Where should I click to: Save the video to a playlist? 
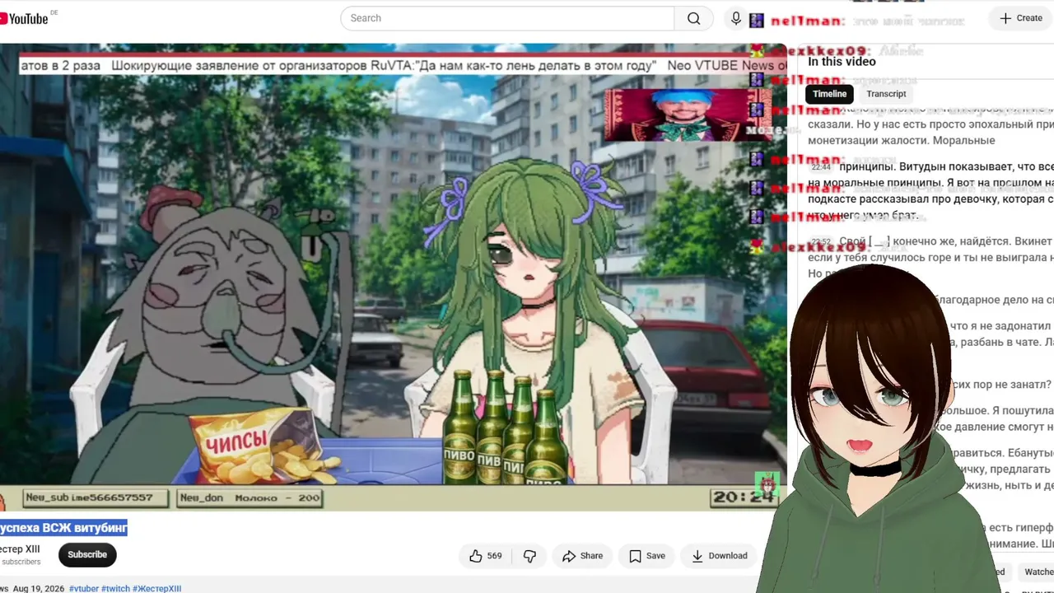pyautogui.click(x=647, y=556)
